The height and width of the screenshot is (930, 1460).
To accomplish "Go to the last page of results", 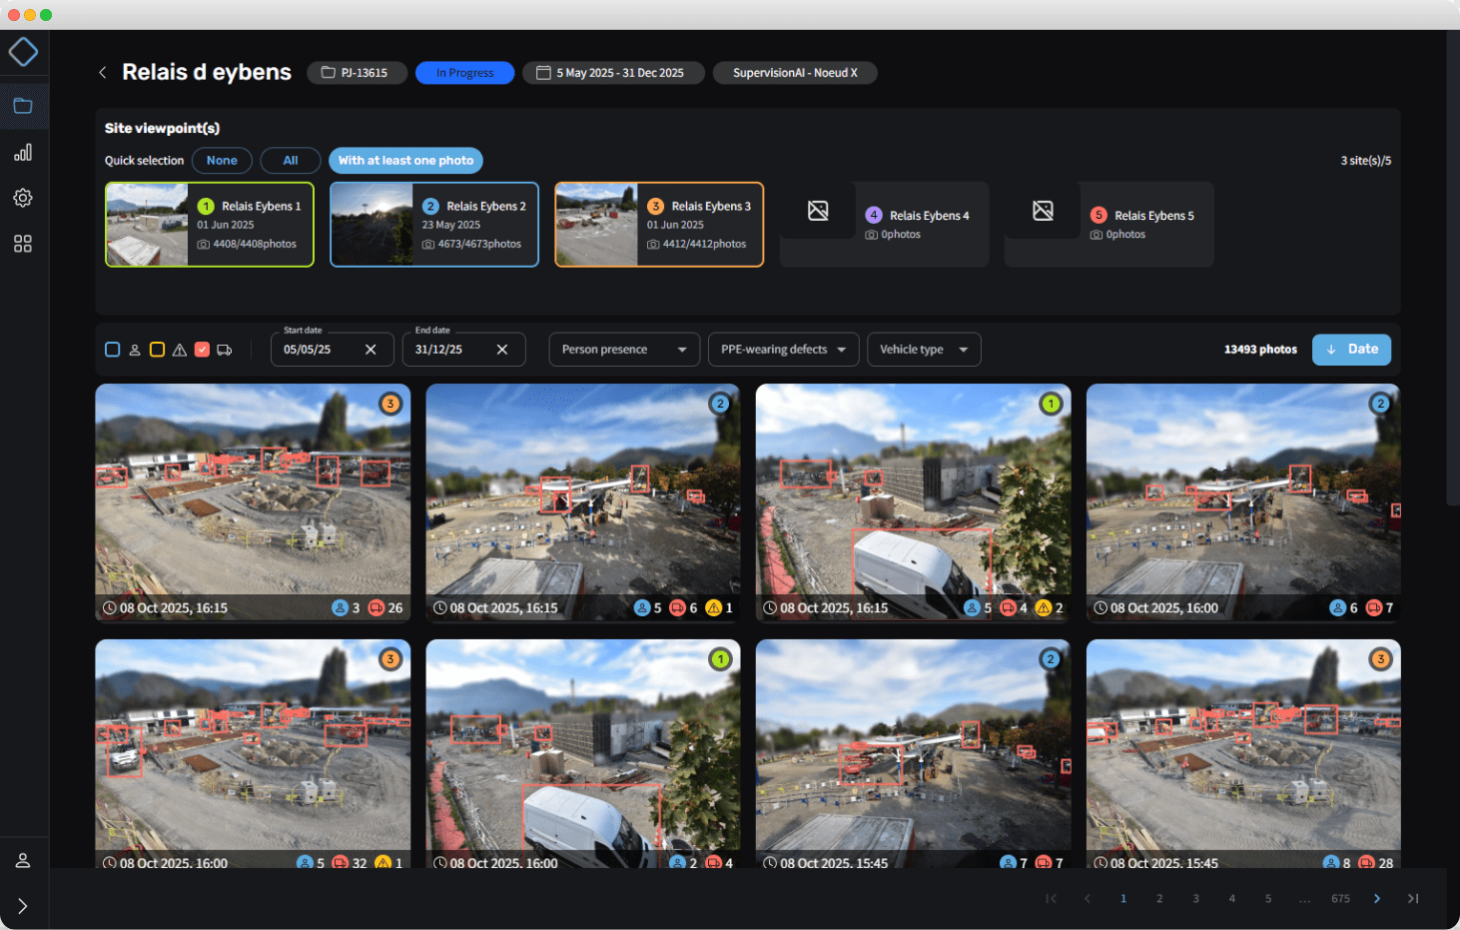I will (x=1413, y=898).
